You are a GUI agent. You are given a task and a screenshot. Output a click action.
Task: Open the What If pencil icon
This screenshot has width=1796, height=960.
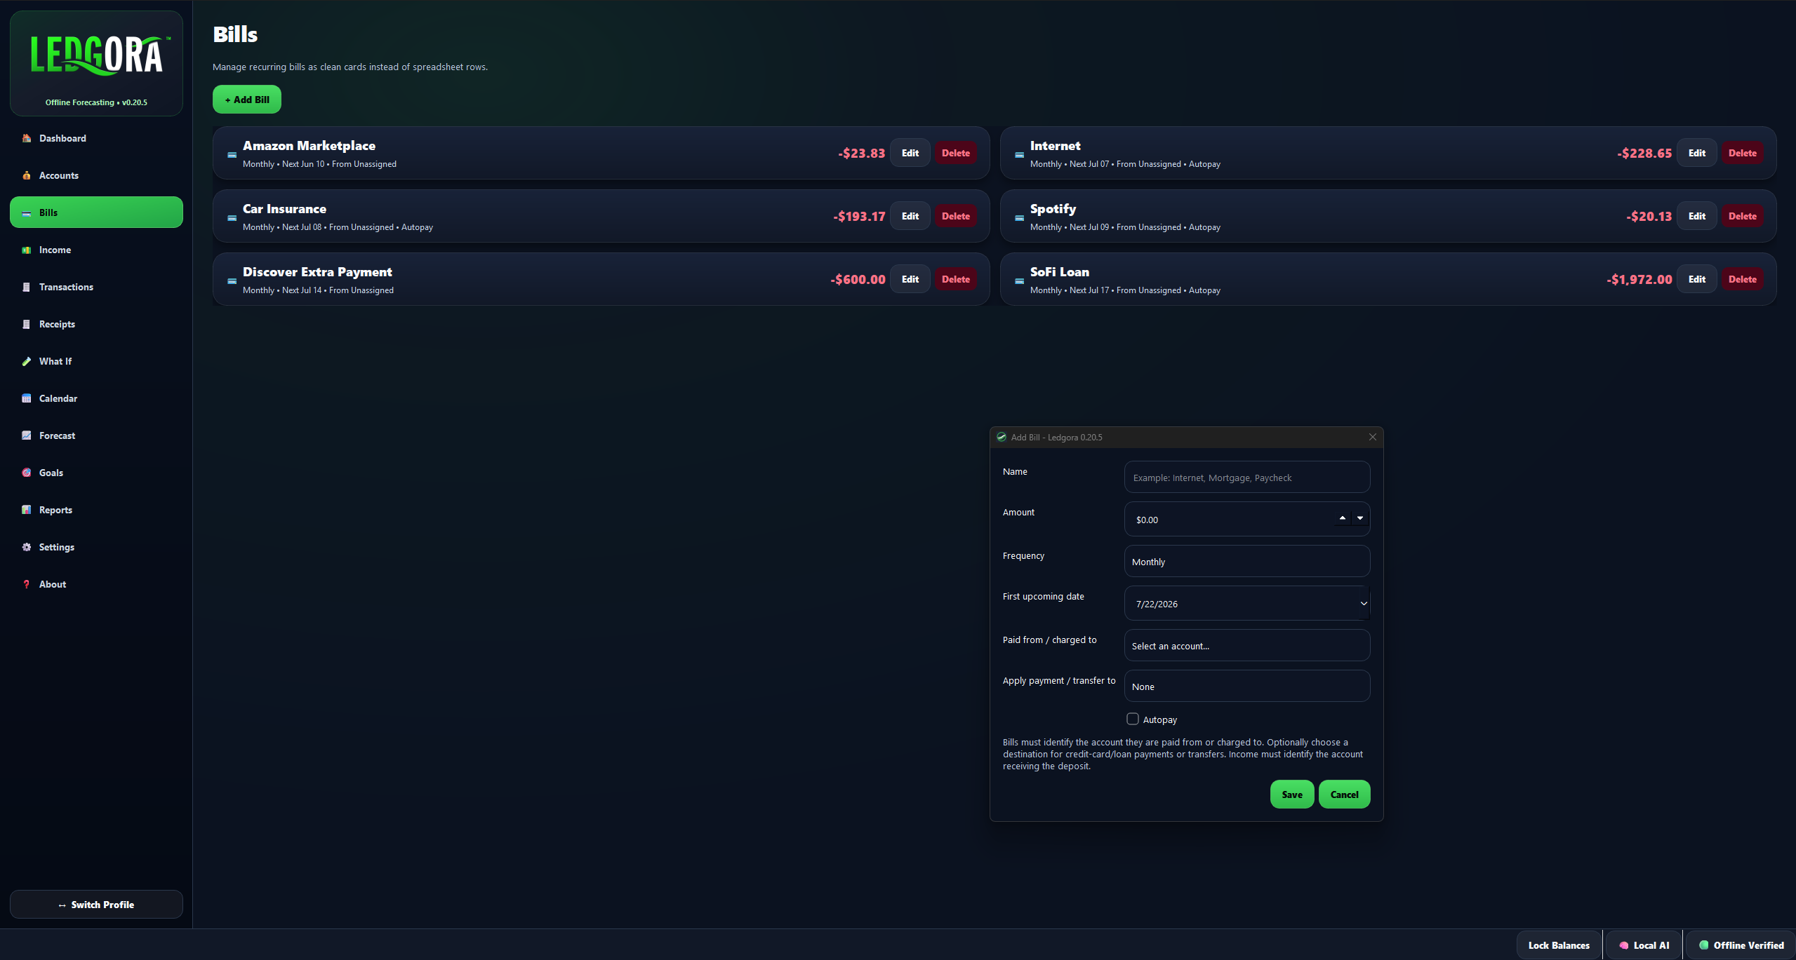click(x=27, y=361)
